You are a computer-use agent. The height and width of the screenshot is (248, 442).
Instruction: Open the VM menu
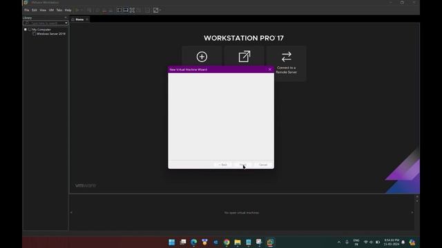tap(51, 10)
